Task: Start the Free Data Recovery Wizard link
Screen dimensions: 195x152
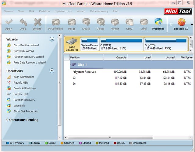Action: point(30,62)
